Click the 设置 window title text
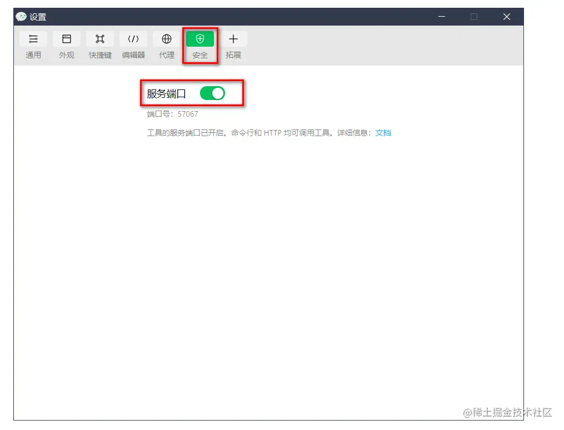The image size is (564, 430). (x=38, y=17)
